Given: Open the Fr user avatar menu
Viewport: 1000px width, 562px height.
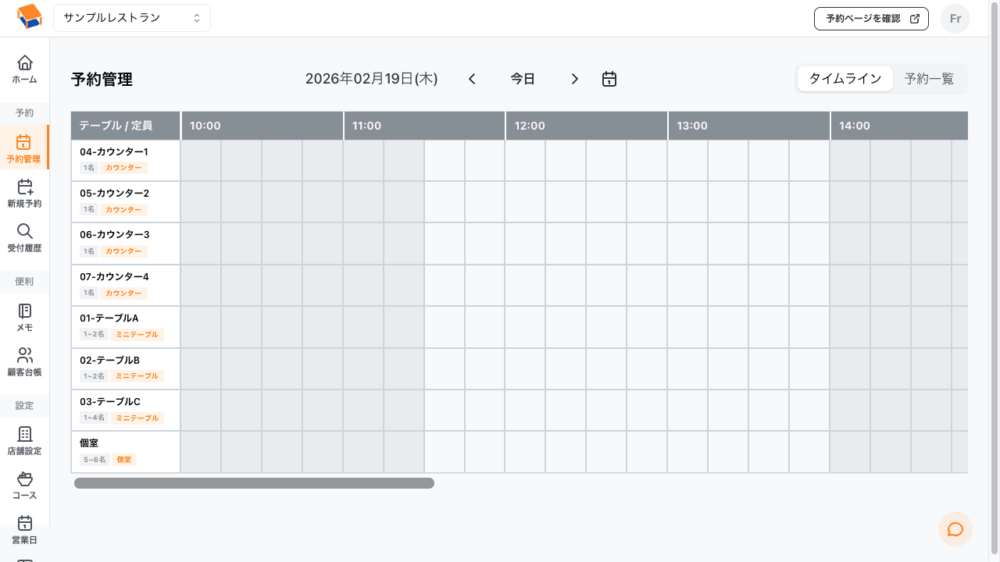Looking at the screenshot, I should tap(955, 19).
